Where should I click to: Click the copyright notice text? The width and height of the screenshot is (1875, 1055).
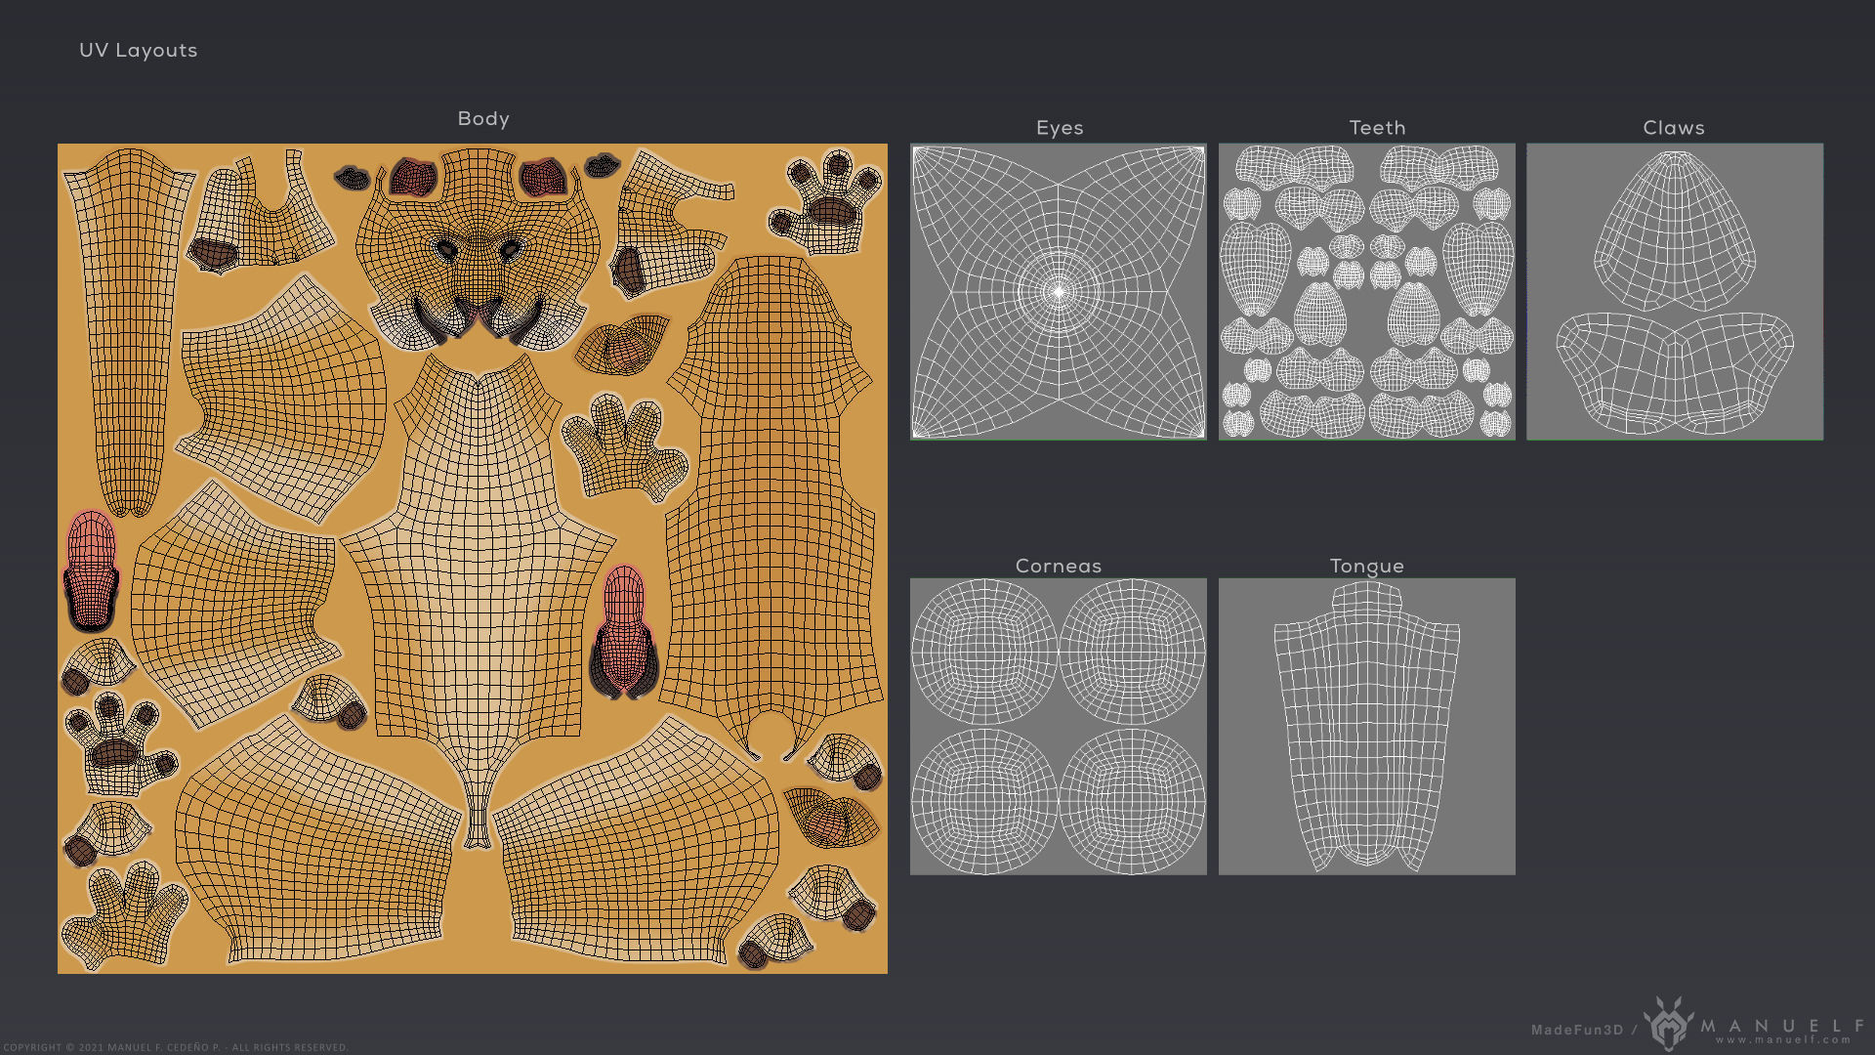point(176,1047)
